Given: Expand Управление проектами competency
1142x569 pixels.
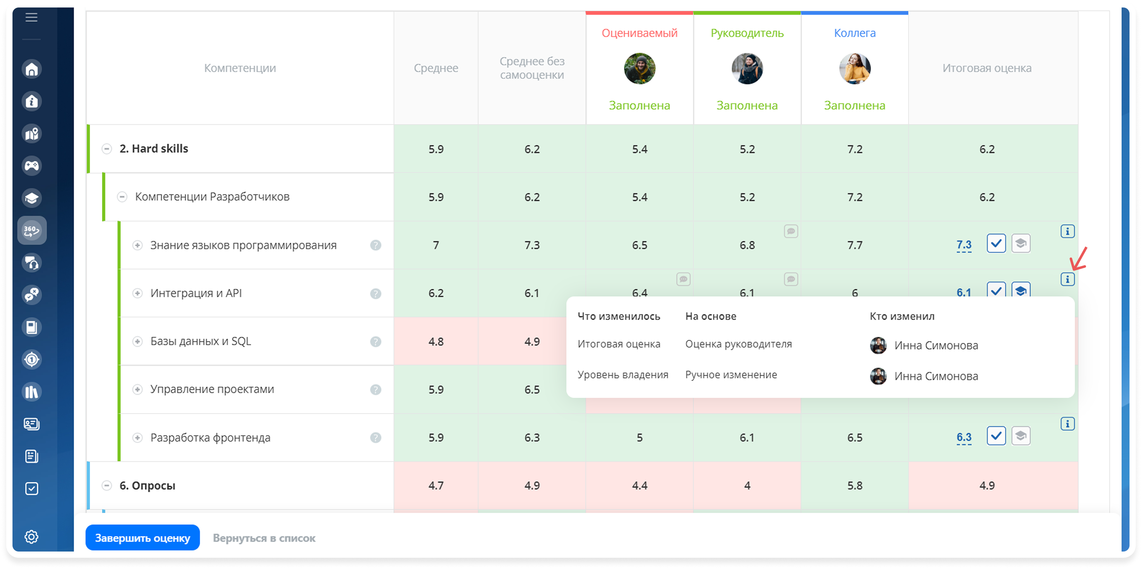Looking at the screenshot, I should click(x=137, y=390).
